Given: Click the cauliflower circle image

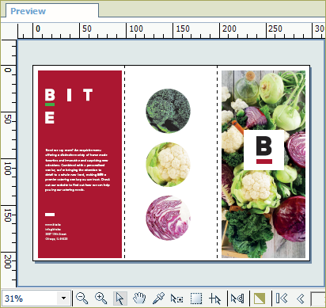Looking at the screenshot, I should (168, 165).
